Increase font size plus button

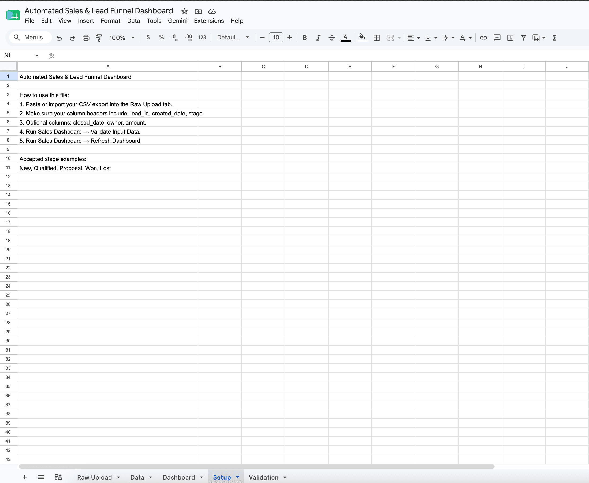[x=289, y=37]
